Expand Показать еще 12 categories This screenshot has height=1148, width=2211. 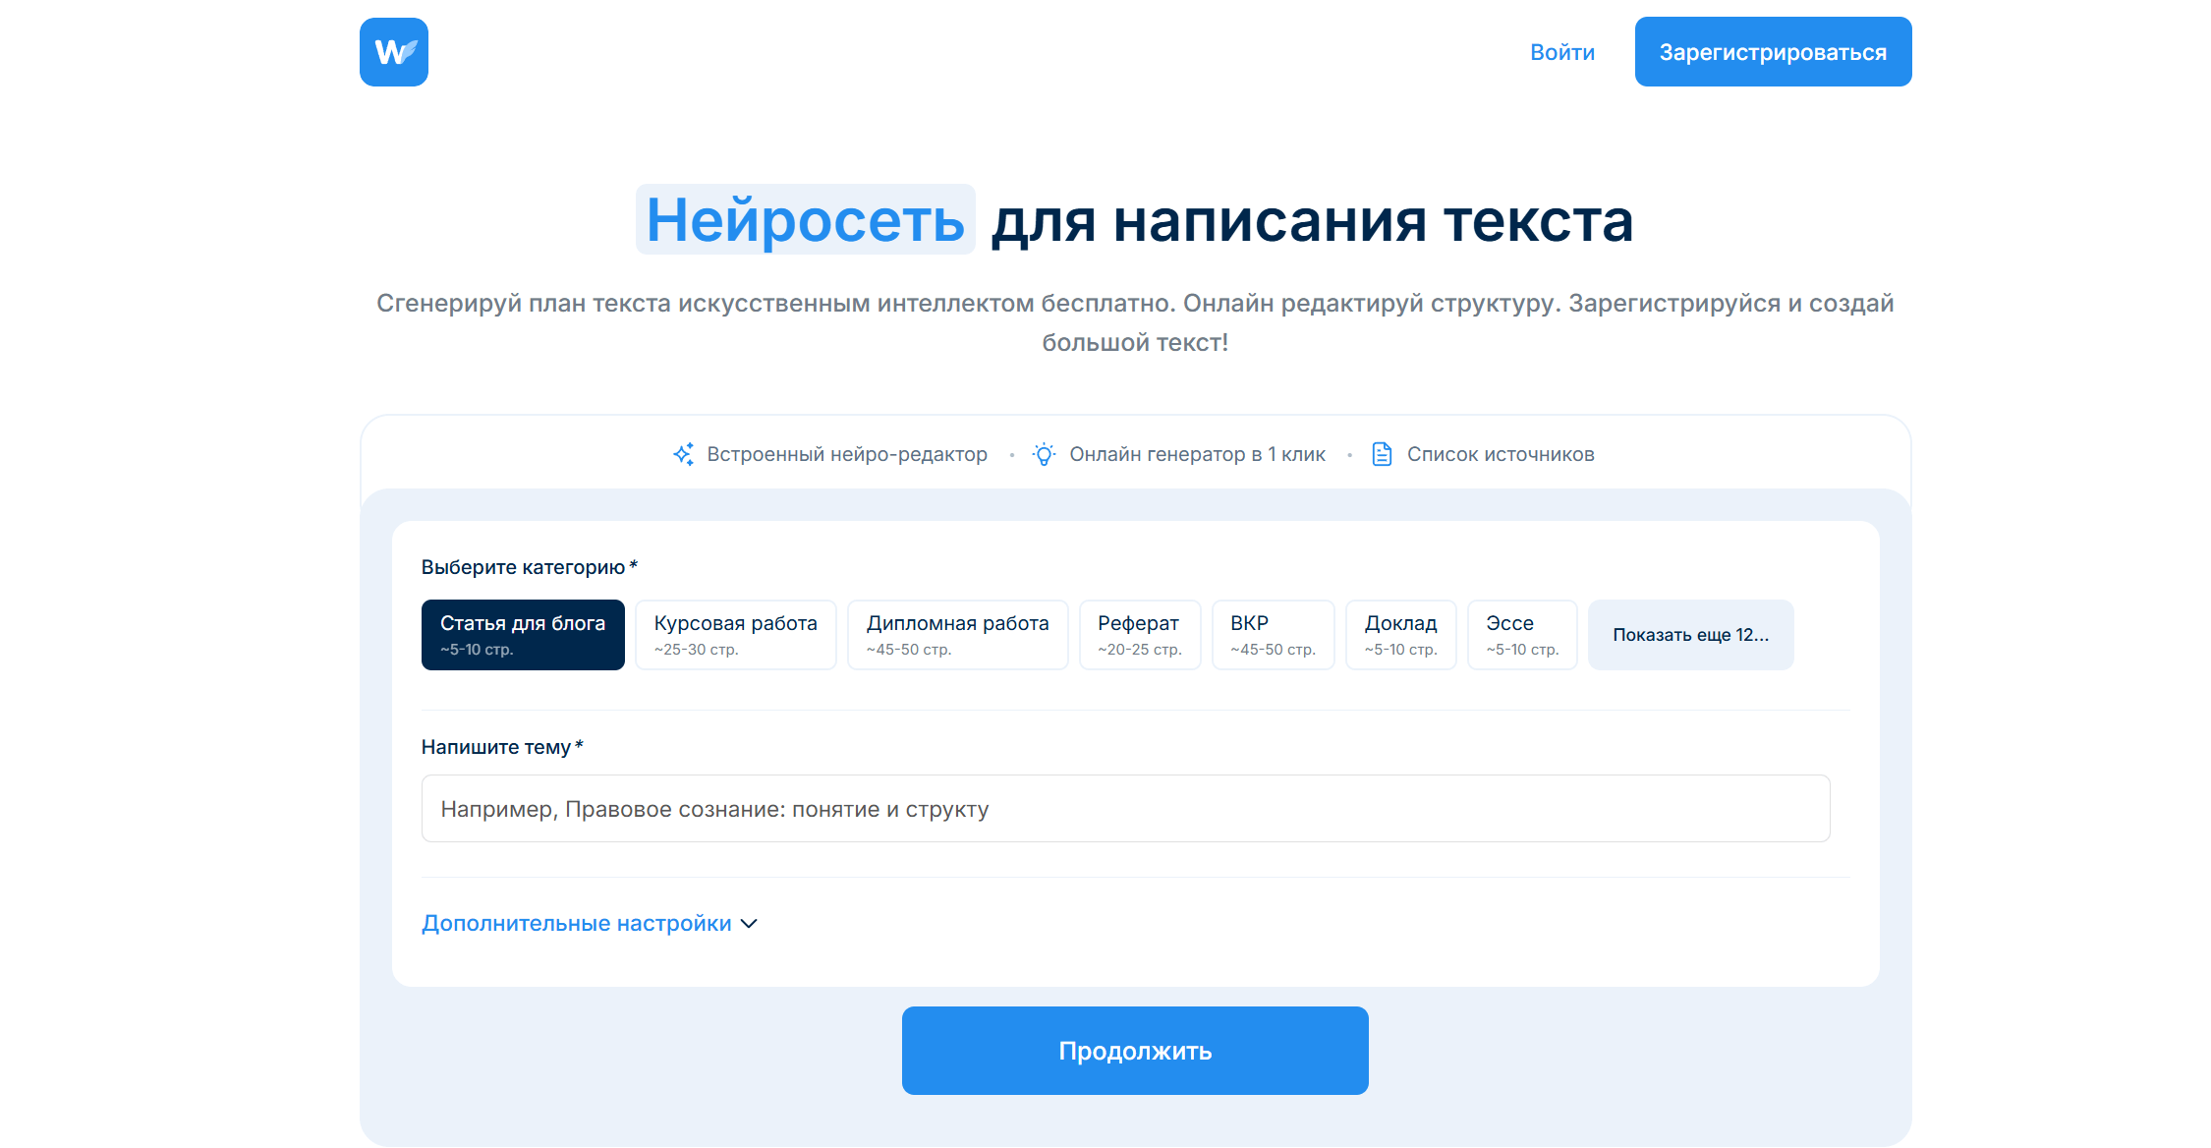pos(1690,635)
